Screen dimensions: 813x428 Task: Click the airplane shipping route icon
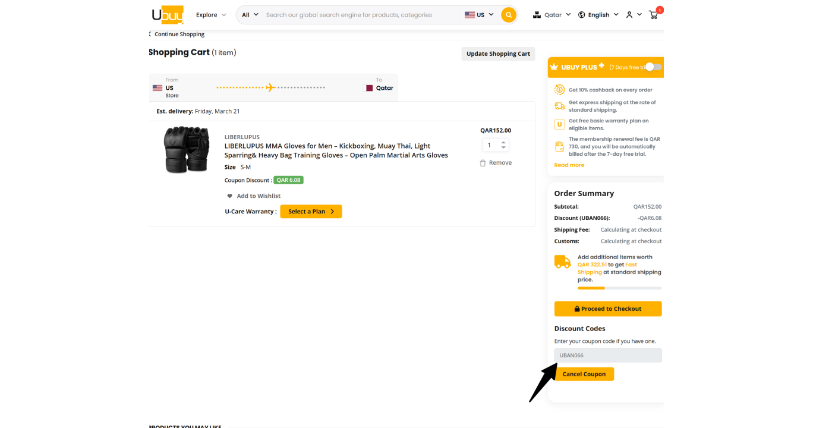click(x=270, y=87)
